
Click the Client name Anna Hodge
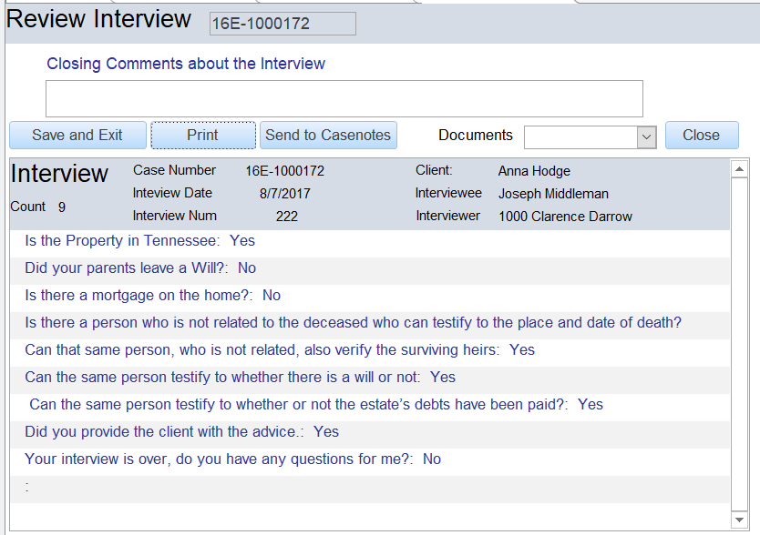[534, 171]
